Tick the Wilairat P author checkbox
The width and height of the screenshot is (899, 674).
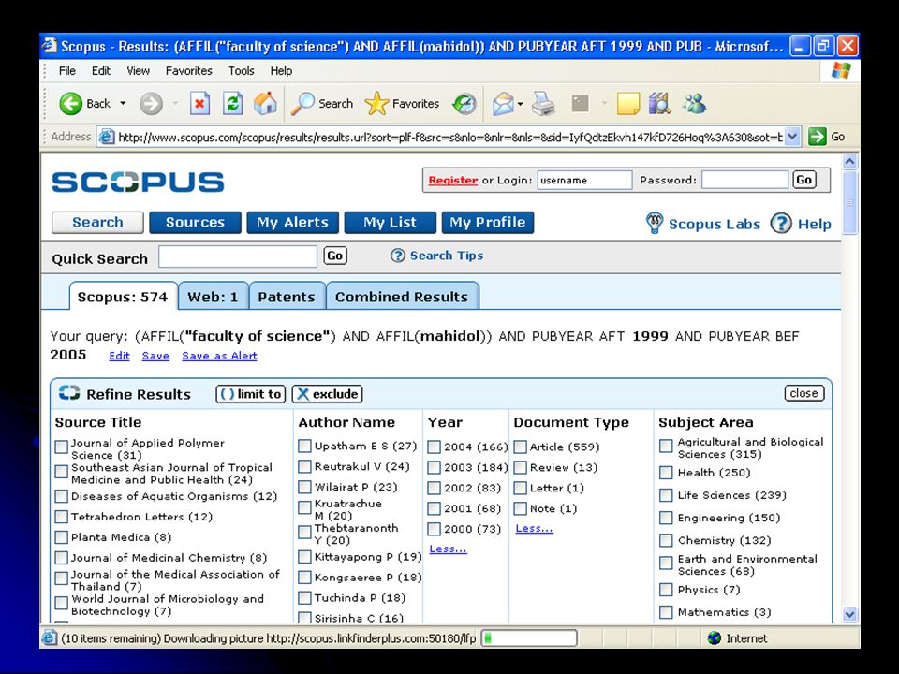tap(305, 487)
